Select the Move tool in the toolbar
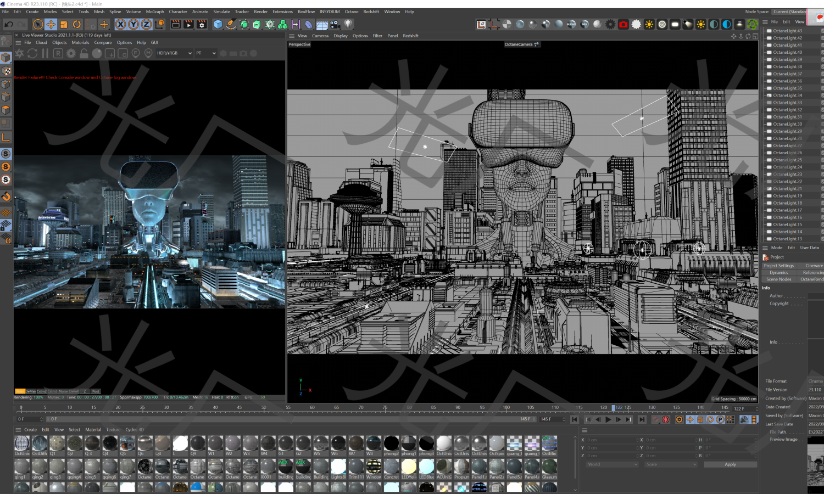This screenshot has width=824, height=494. coord(50,24)
